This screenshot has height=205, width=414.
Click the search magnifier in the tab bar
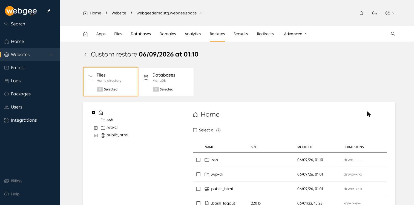tap(393, 34)
